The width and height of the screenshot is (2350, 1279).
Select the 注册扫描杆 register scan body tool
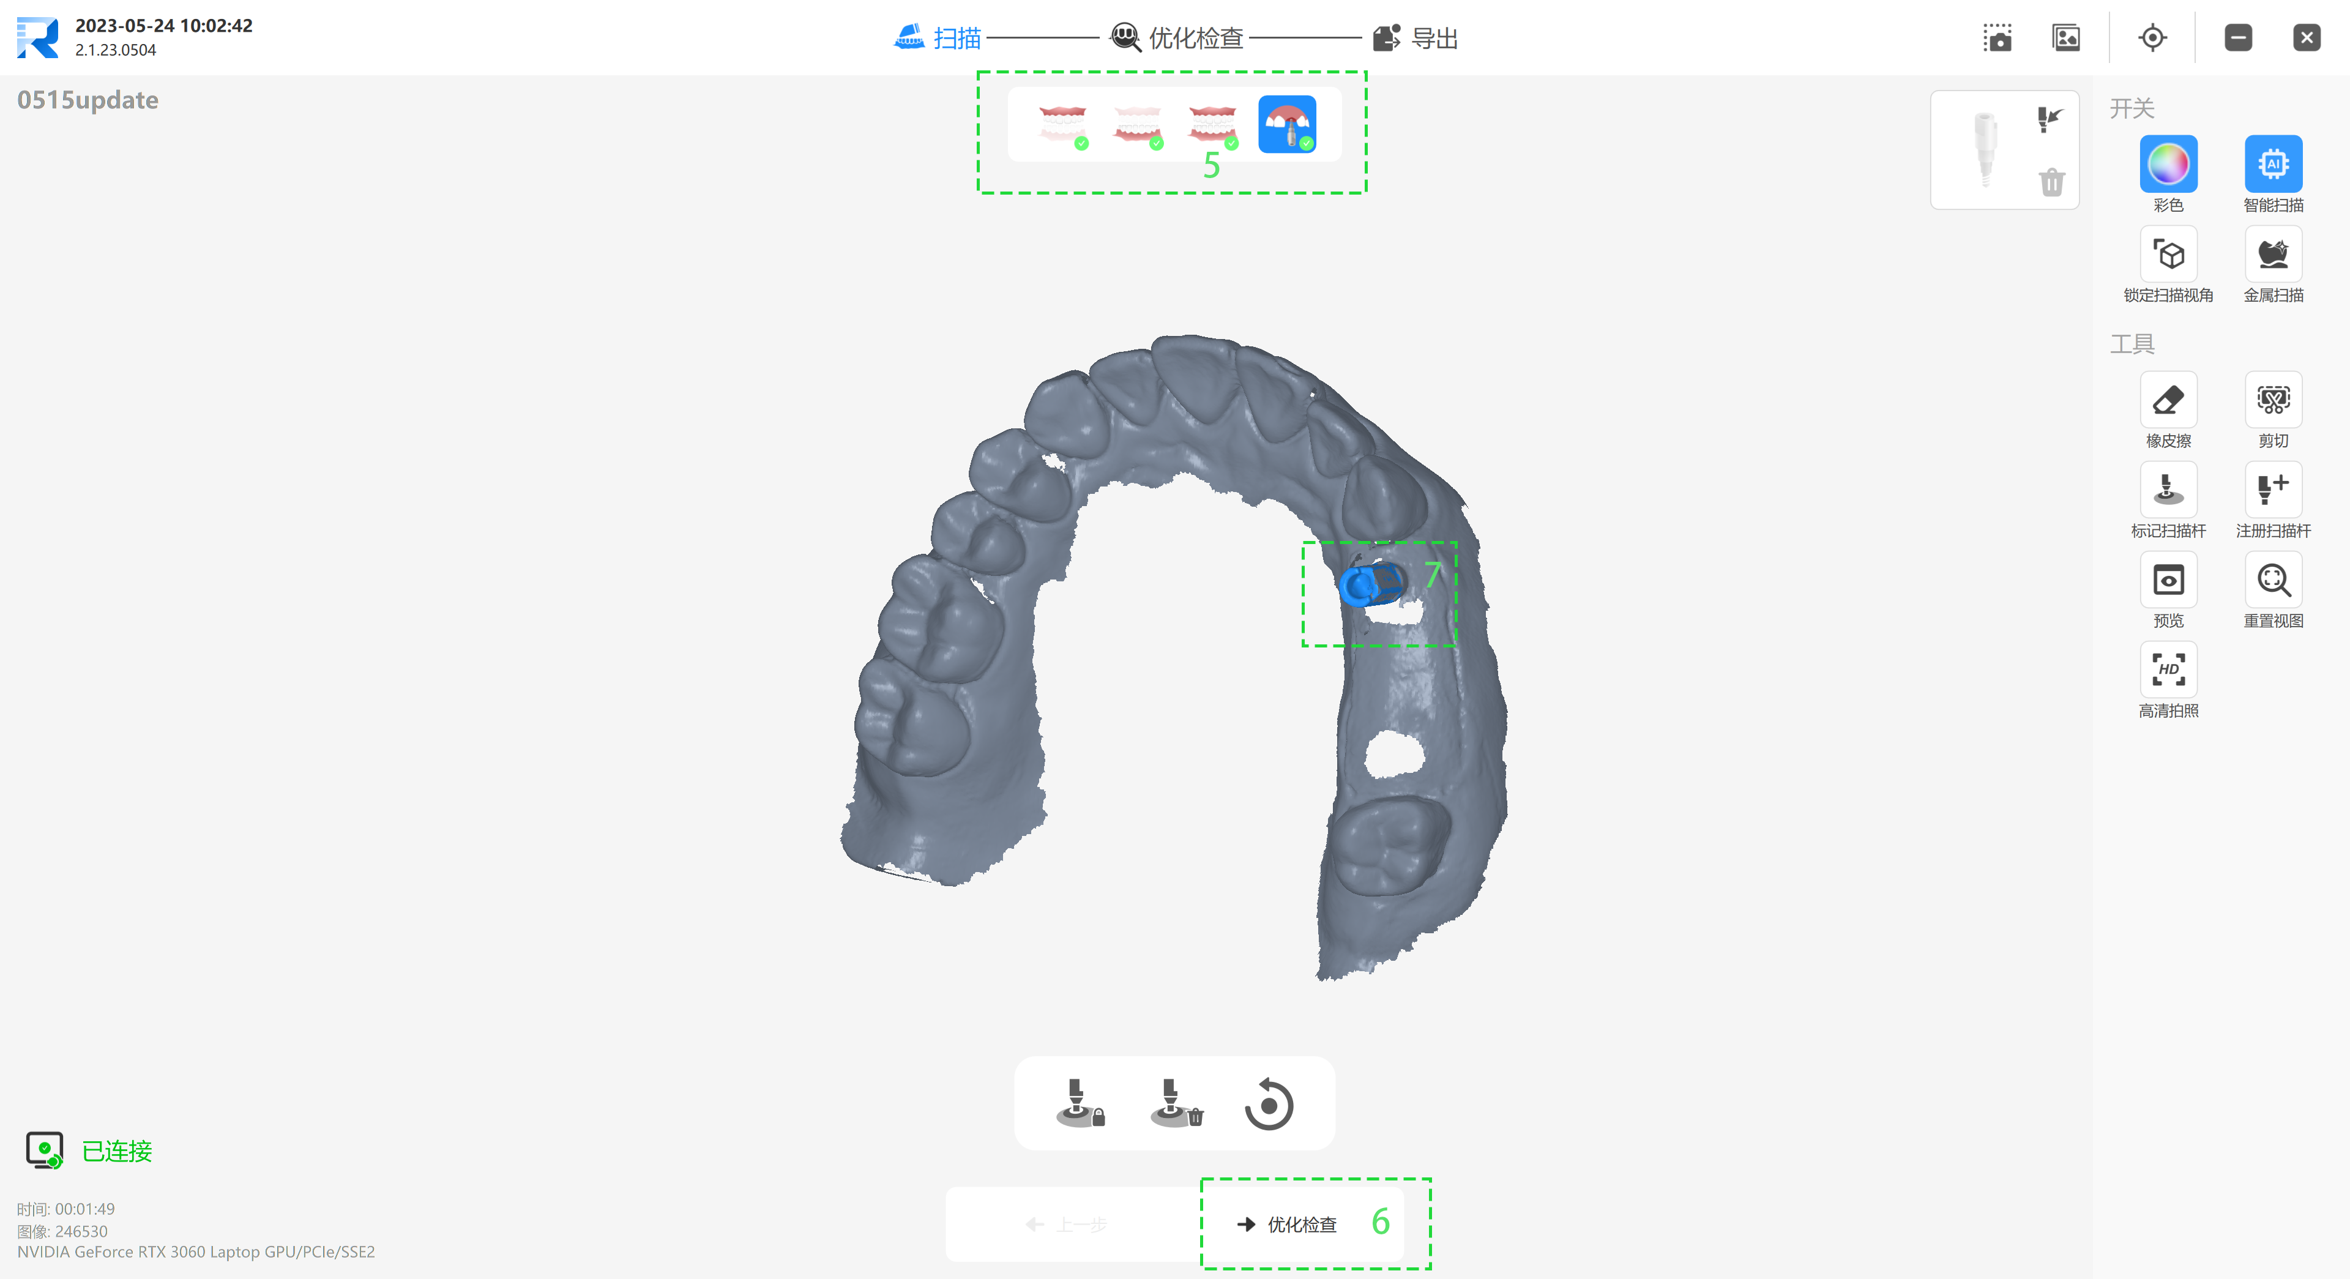pos(2274,490)
